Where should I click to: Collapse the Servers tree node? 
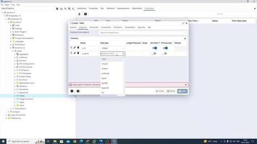tap(2, 12)
